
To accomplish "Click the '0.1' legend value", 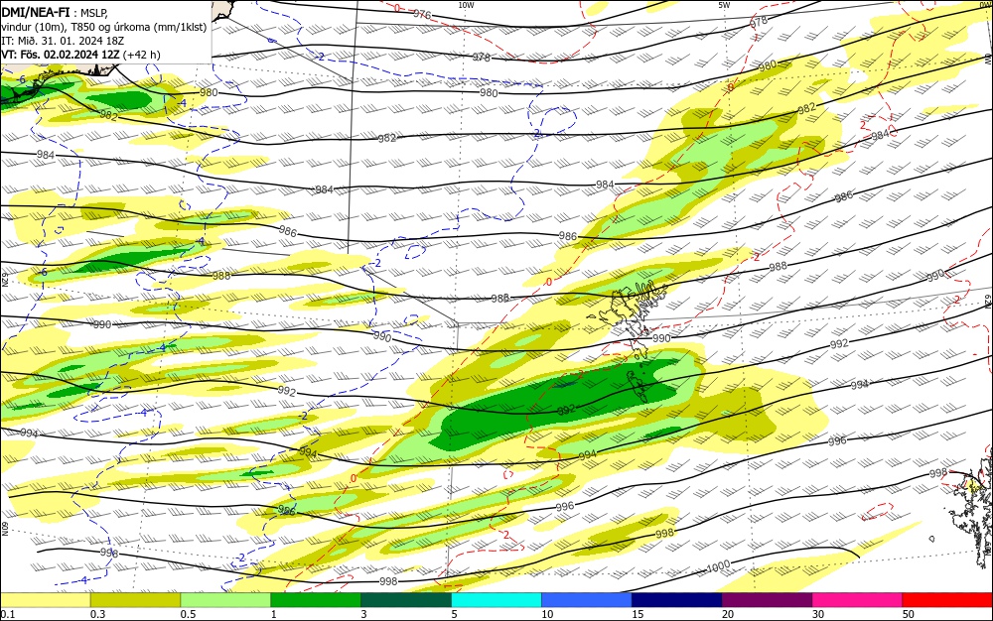I will click(x=7, y=615).
